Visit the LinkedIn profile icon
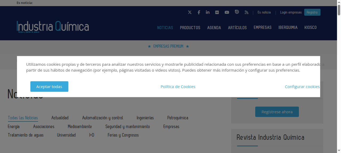 208,12
